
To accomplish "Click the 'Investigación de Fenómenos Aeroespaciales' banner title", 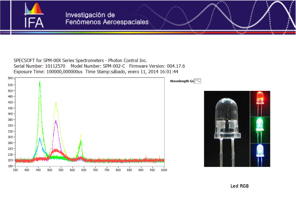I will pos(107,18).
